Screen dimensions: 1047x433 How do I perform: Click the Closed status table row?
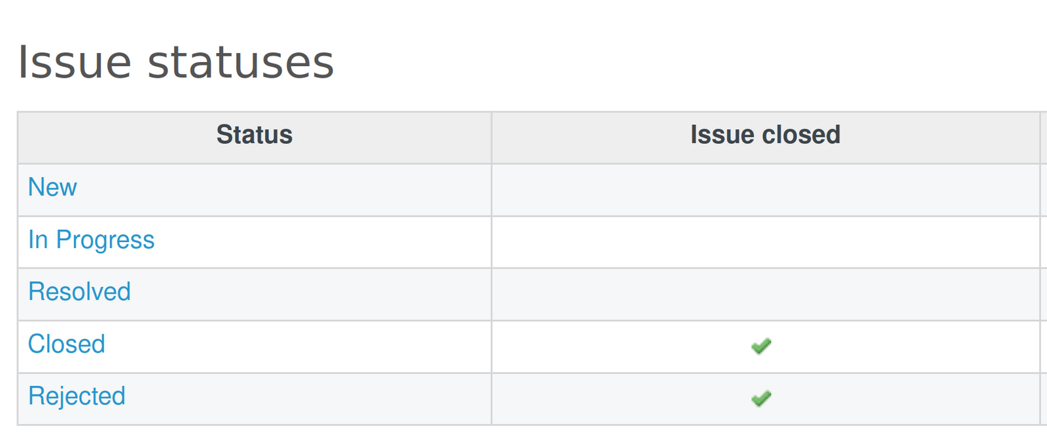click(262, 345)
